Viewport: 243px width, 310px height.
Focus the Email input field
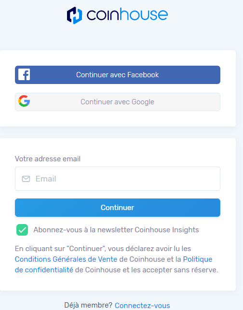point(118,179)
